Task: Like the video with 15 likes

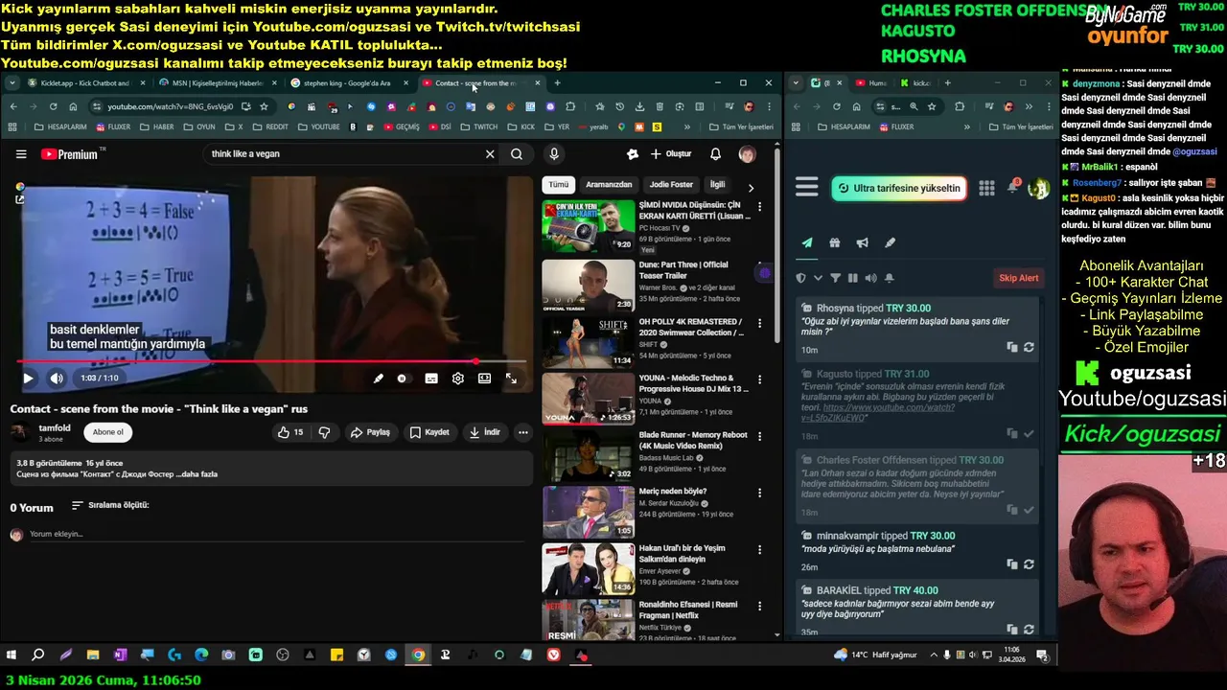Action: [290, 432]
